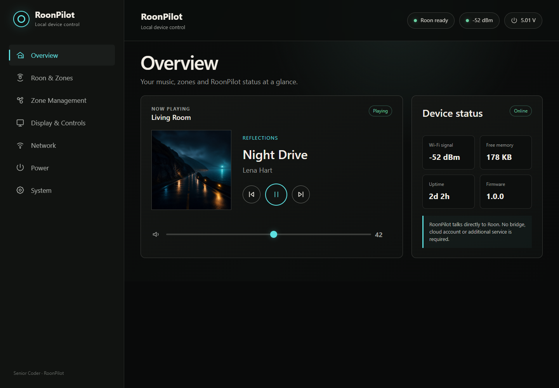Click the NOW PLAYING label
The width and height of the screenshot is (559, 388).
(x=171, y=109)
